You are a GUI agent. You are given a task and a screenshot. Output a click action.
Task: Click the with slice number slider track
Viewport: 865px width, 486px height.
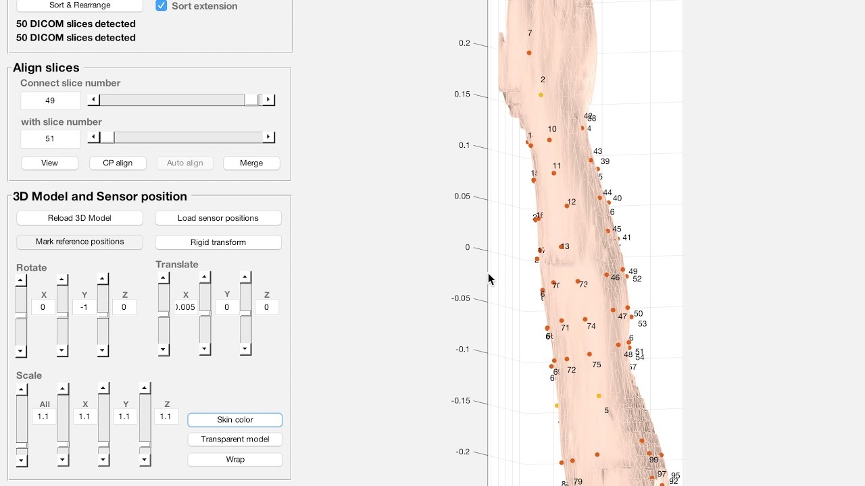pos(181,138)
